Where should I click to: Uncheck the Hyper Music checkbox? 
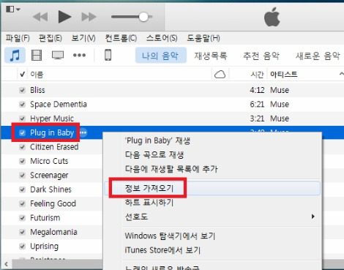click(22, 119)
